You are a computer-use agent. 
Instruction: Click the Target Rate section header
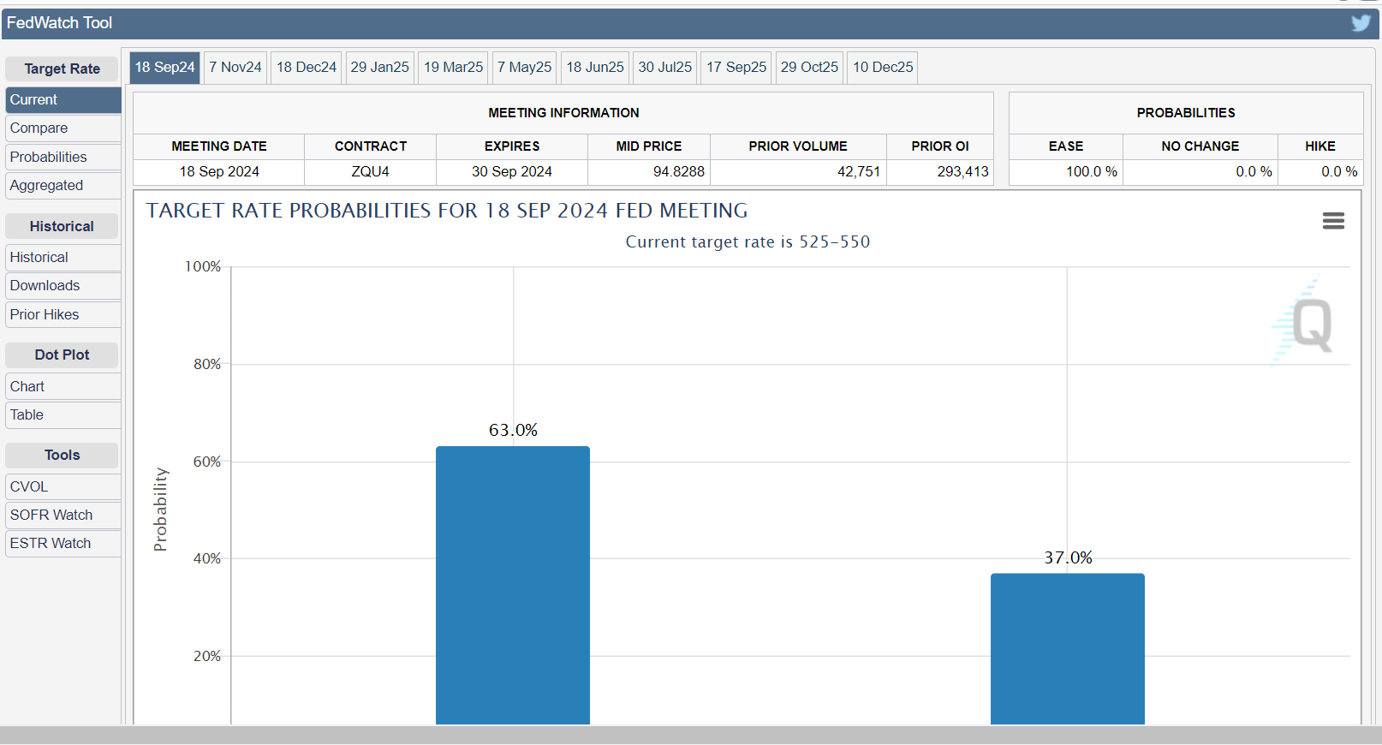pyautogui.click(x=62, y=69)
